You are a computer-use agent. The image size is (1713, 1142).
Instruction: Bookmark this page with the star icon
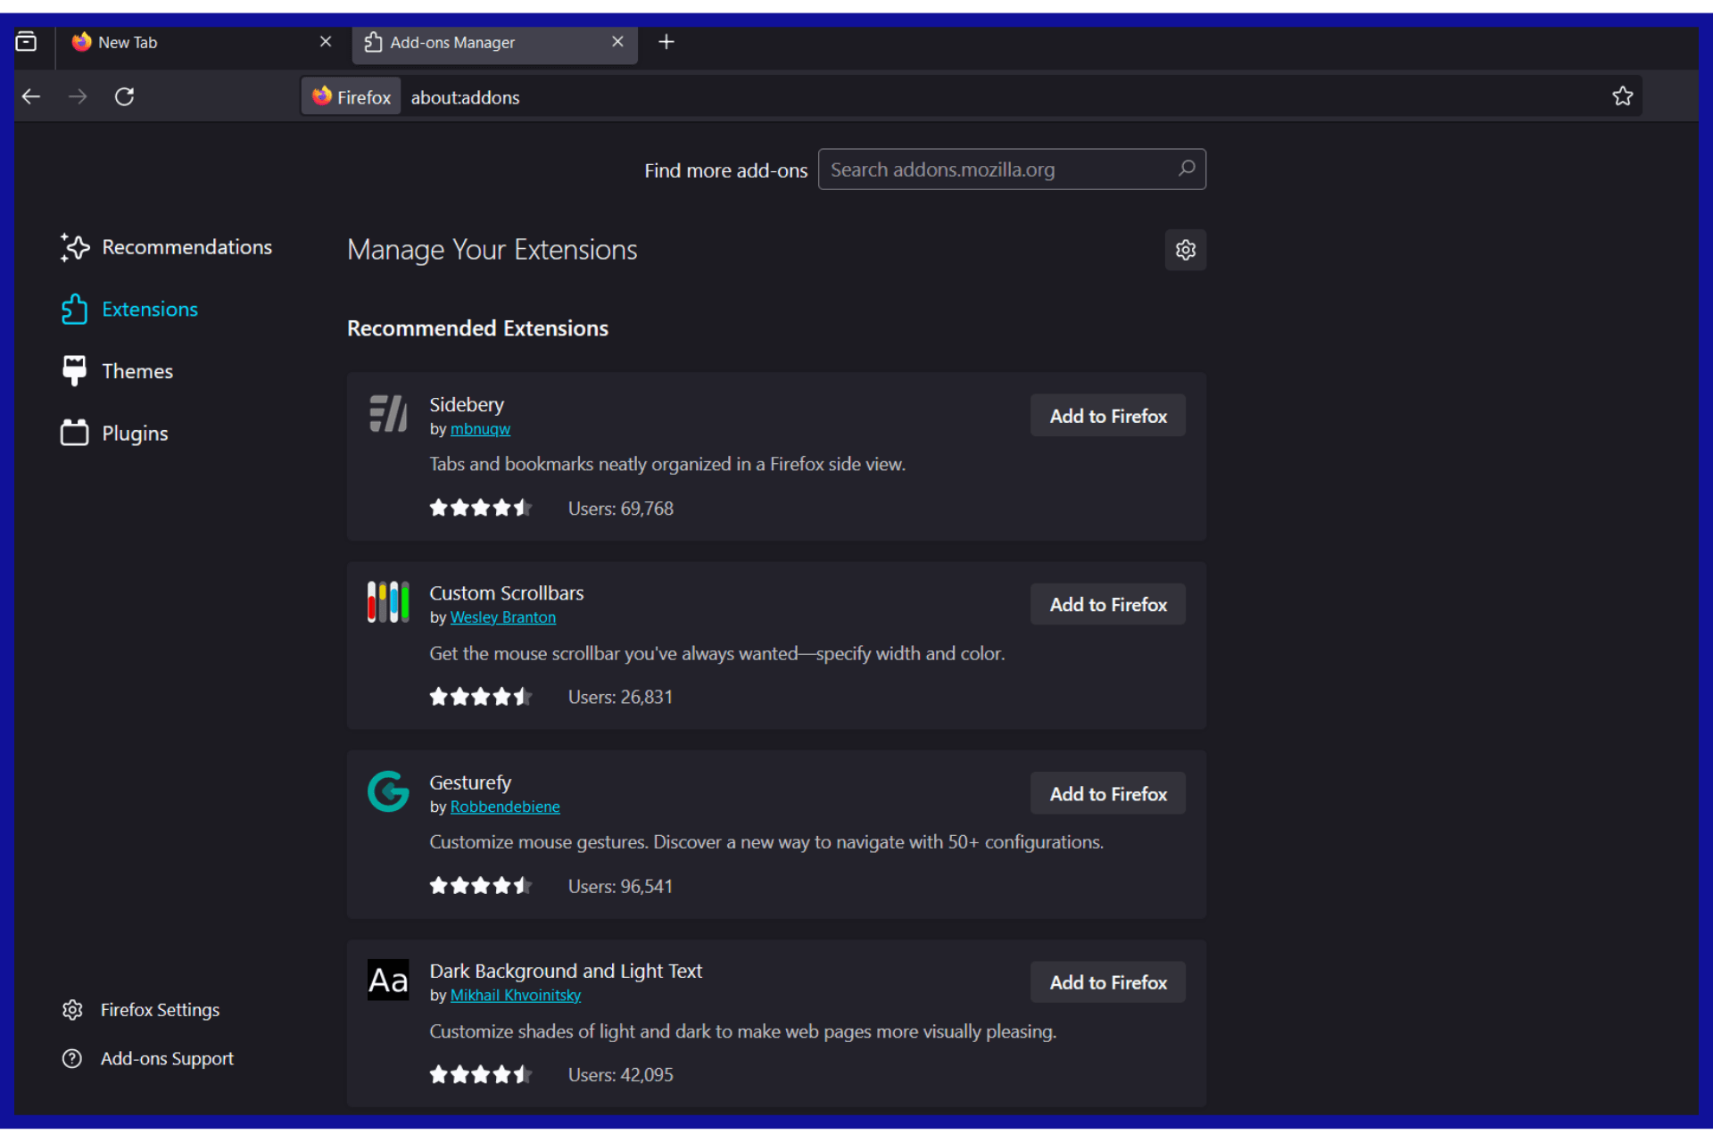[1623, 96]
